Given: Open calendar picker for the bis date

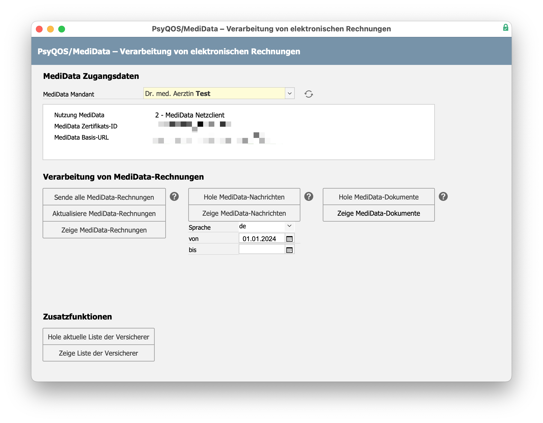Looking at the screenshot, I should (x=289, y=250).
